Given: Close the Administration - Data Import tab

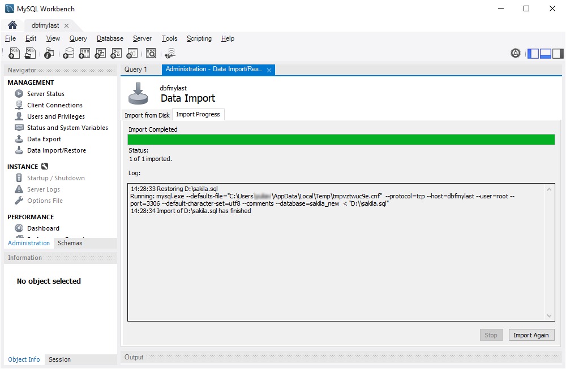Looking at the screenshot, I should pos(269,70).
